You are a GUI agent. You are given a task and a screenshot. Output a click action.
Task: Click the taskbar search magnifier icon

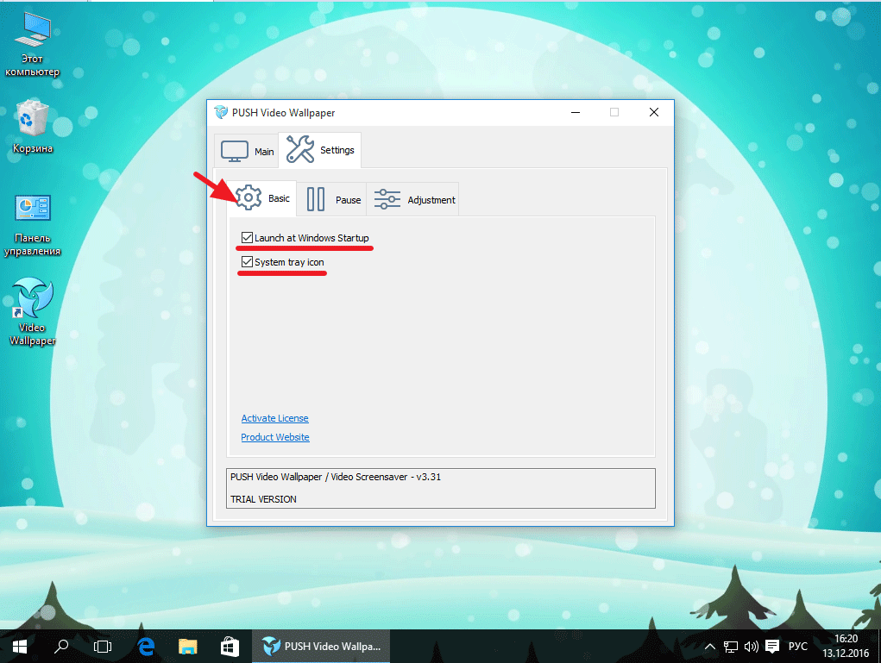click(x=62, y=646)
